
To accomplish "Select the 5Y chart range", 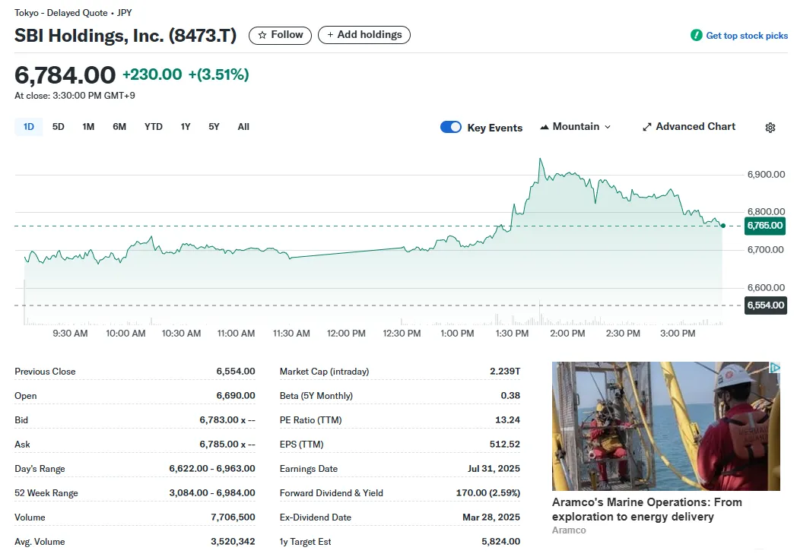I will tap(214, 127).
